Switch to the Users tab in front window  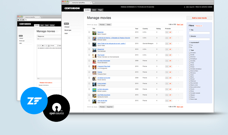point(94,10)
